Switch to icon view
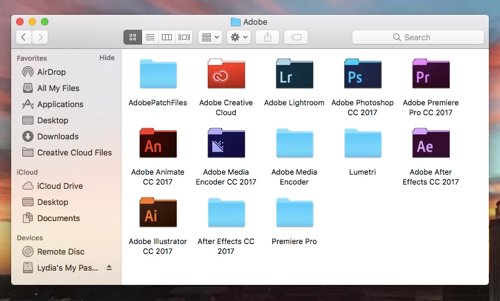 133,37
